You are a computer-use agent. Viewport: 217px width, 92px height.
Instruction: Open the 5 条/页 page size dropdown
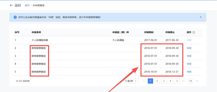(131, 81)
